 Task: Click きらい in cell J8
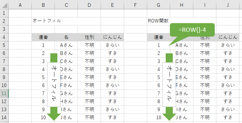click(x=228, y=69)
